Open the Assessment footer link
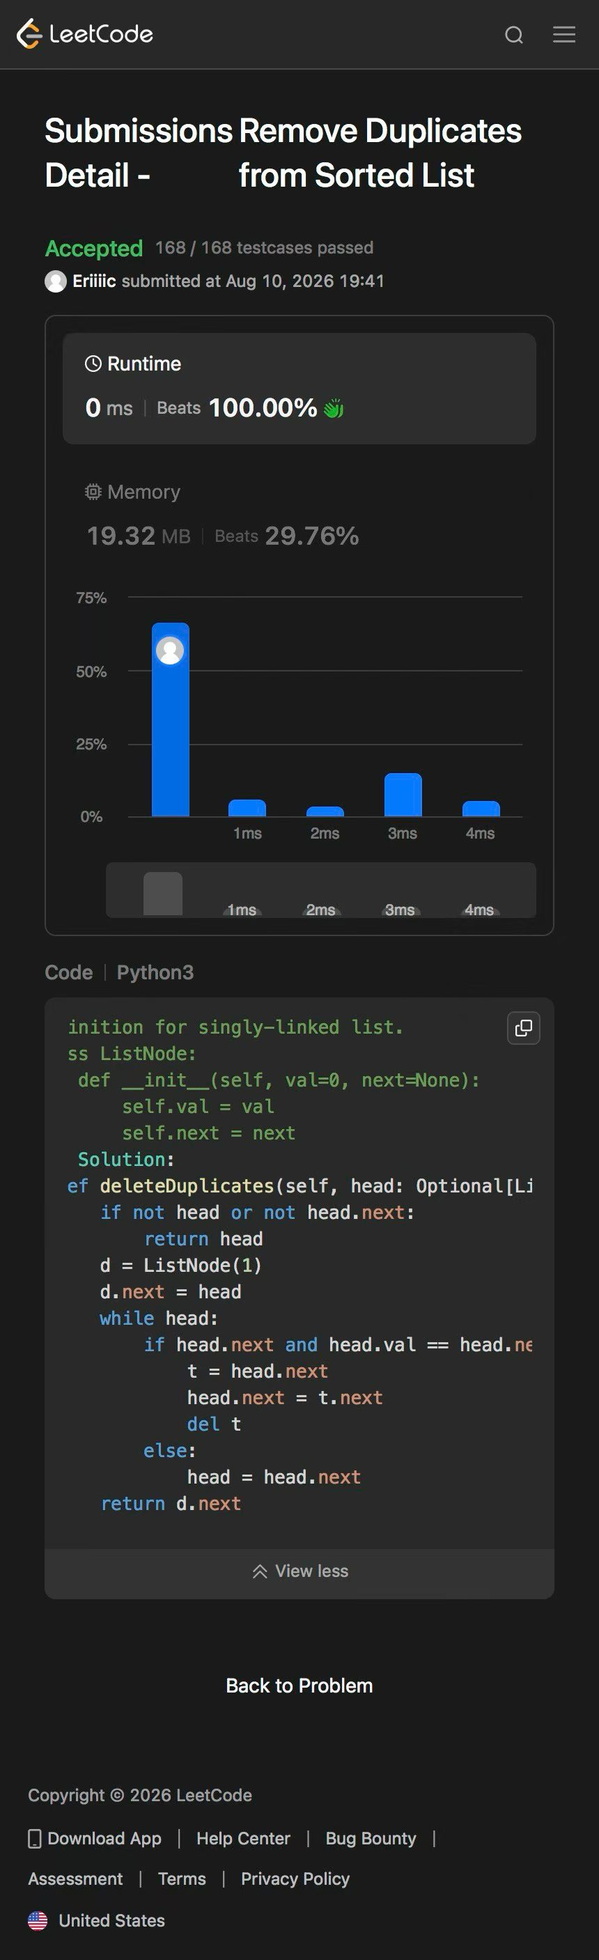Viewport: 599px width, 1960px height. pyautogui.click(x=75, y=1879)
